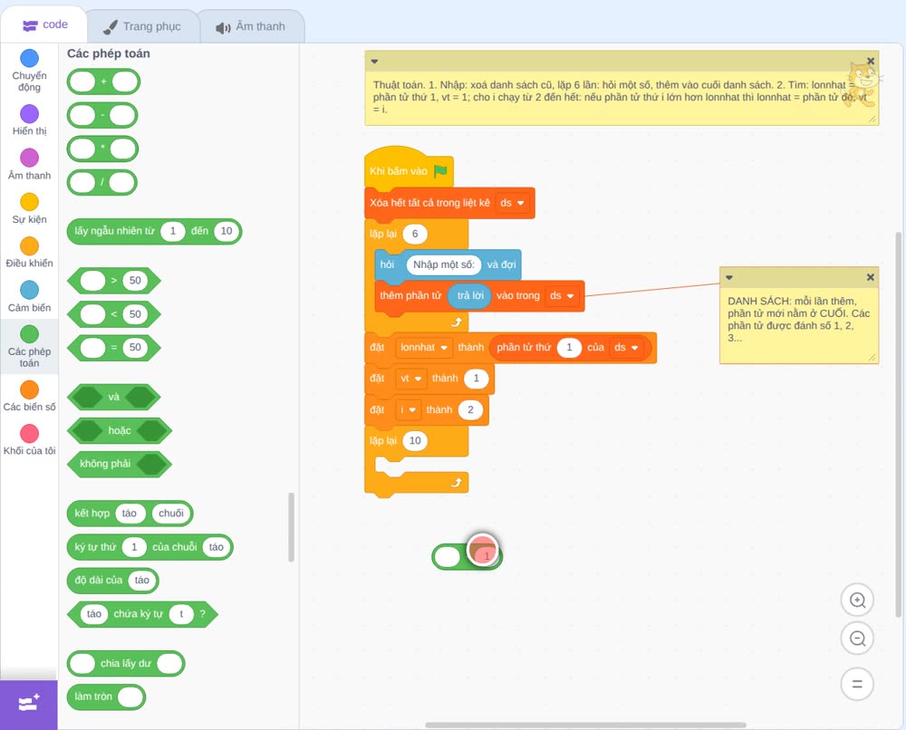This screenshot has height=730, width=906.
Task: Click the repeat count 10 field
Action: coord(415,441)
